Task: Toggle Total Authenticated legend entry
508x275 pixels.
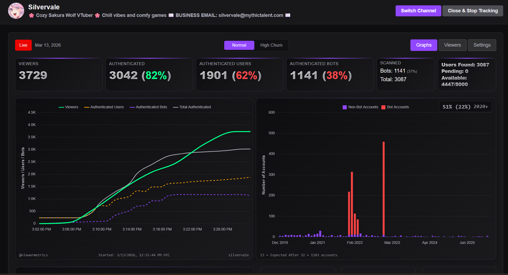Action: click(x=192, y=107)
